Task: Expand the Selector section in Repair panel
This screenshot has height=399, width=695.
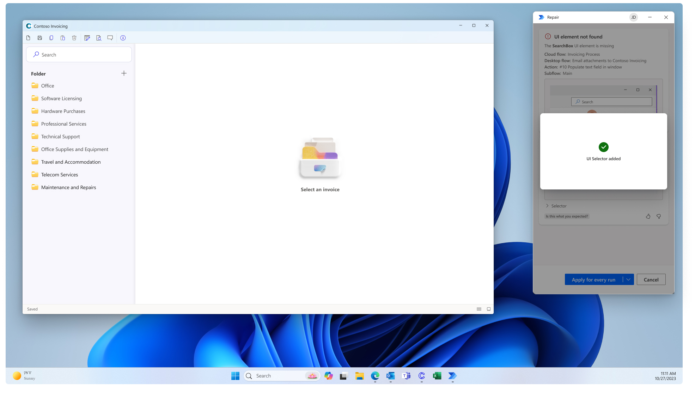Action: click(548, 205)
